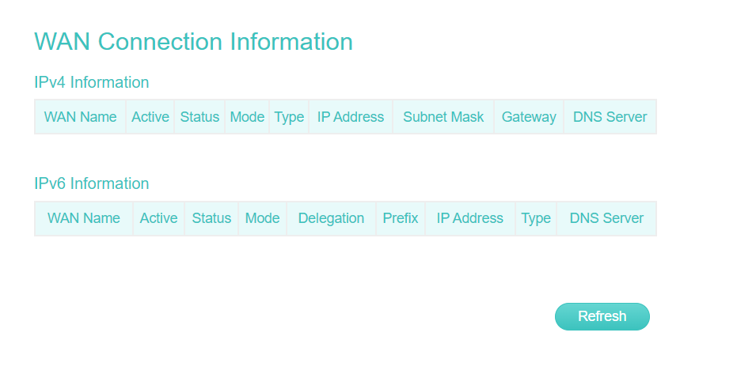Select the Mode header in IPv4 table
This screenshot has width=737, height=374.
point(247,117)
